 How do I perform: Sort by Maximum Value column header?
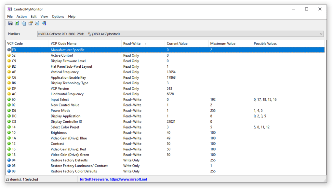230,44
